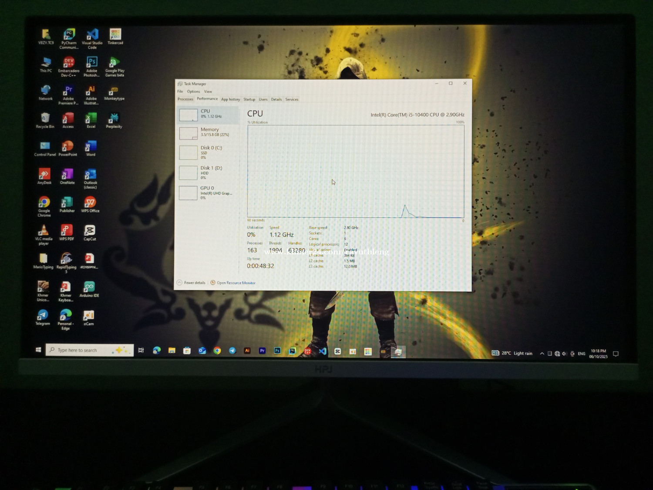Switch to the Services tab
Viewport: 653px width, 490px height.
(x=292, y=99)
